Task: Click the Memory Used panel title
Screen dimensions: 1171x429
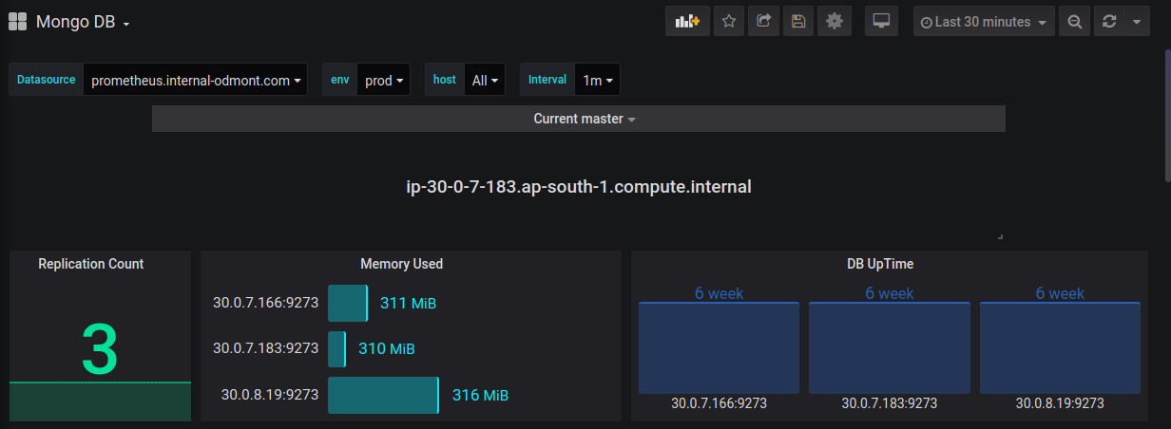Action: (402, 264)
